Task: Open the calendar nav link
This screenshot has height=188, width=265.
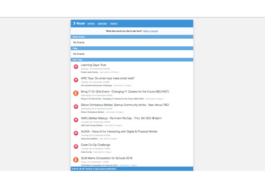Action: 102,24
